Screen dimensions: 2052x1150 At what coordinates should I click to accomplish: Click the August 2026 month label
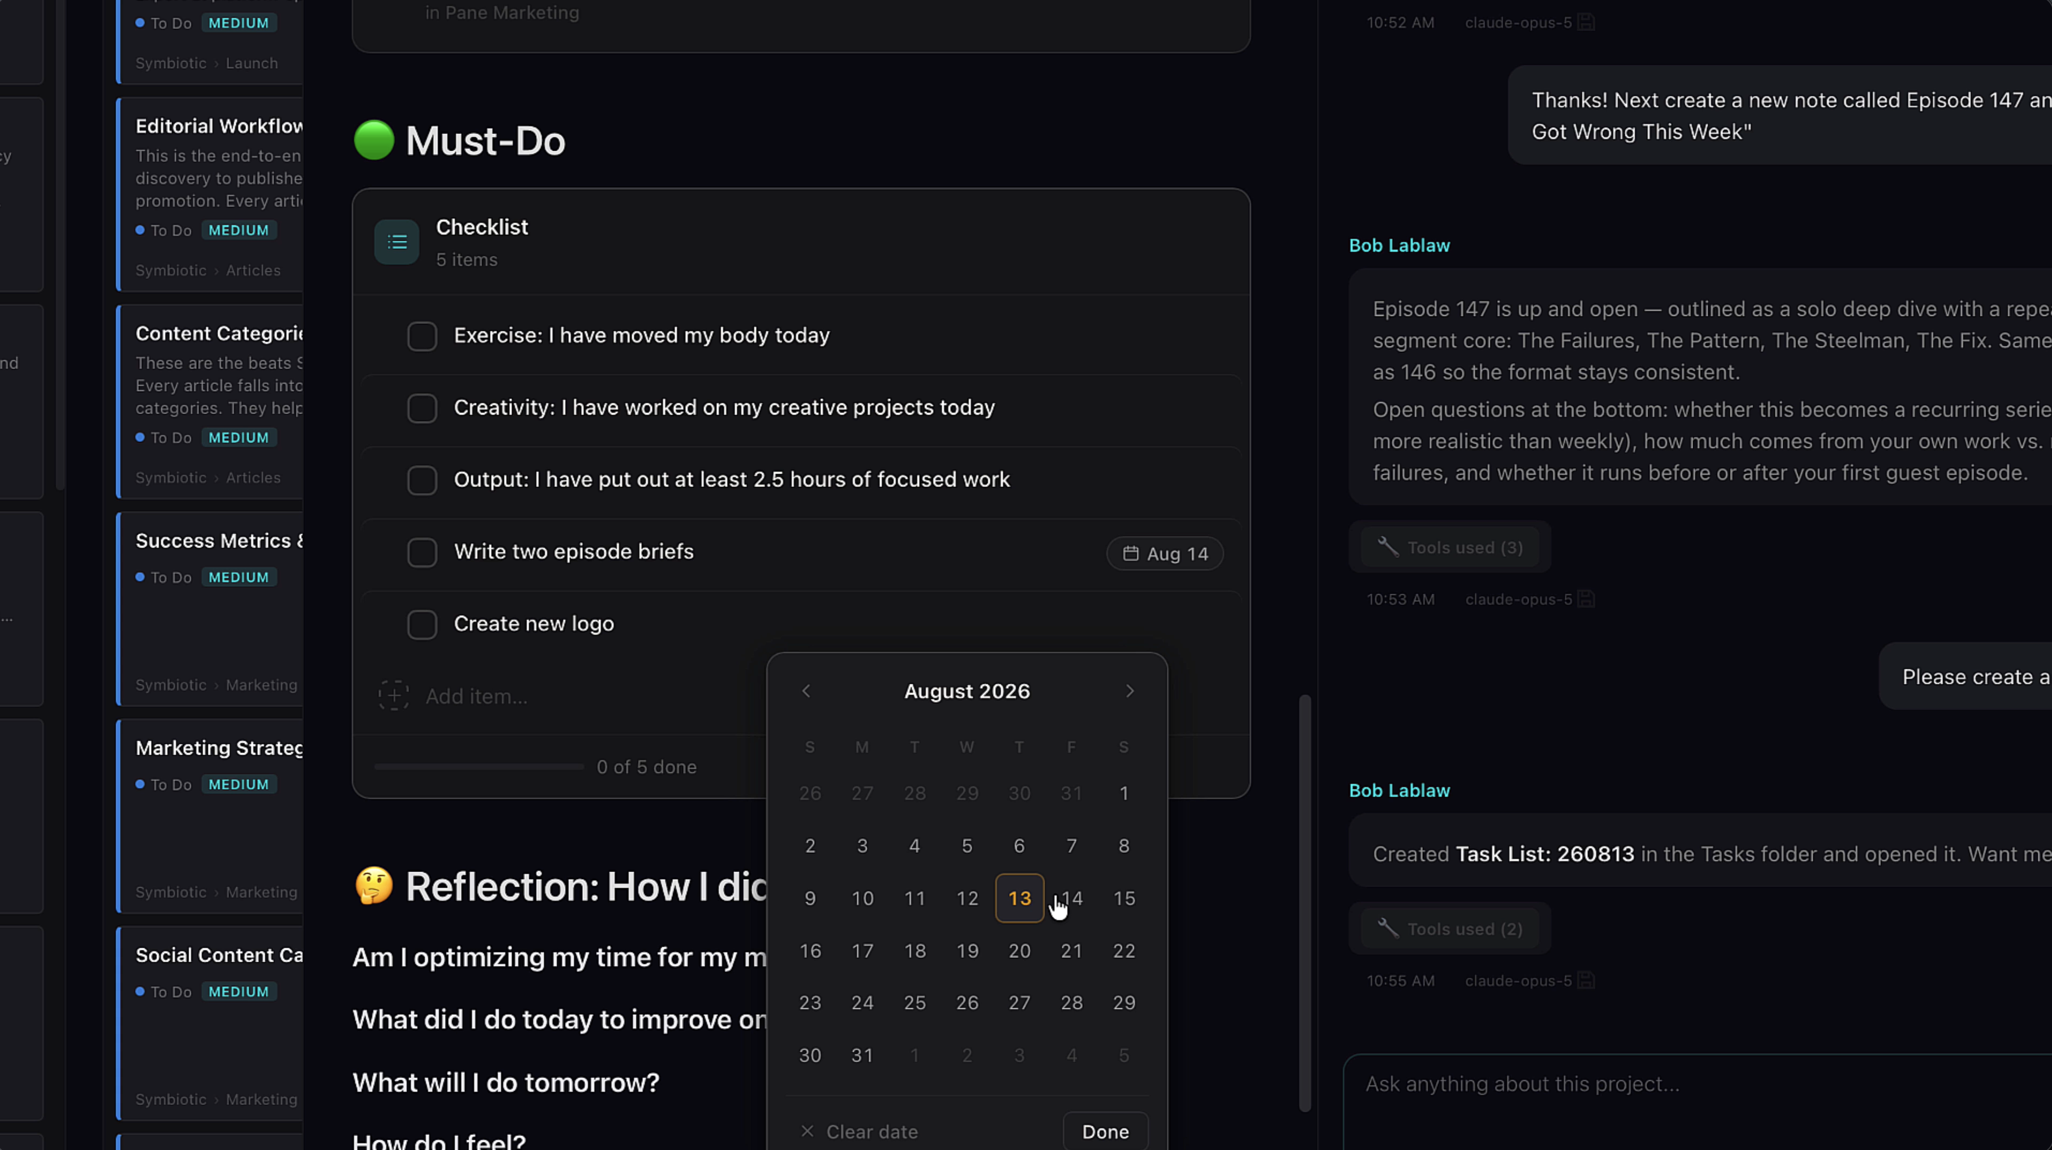coord(967,691)
